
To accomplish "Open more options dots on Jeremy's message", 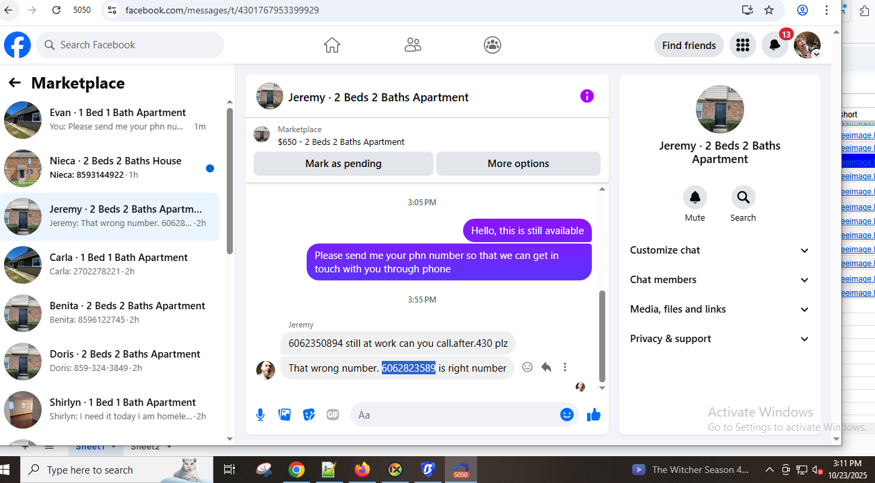I will click(x=565, y=367).
